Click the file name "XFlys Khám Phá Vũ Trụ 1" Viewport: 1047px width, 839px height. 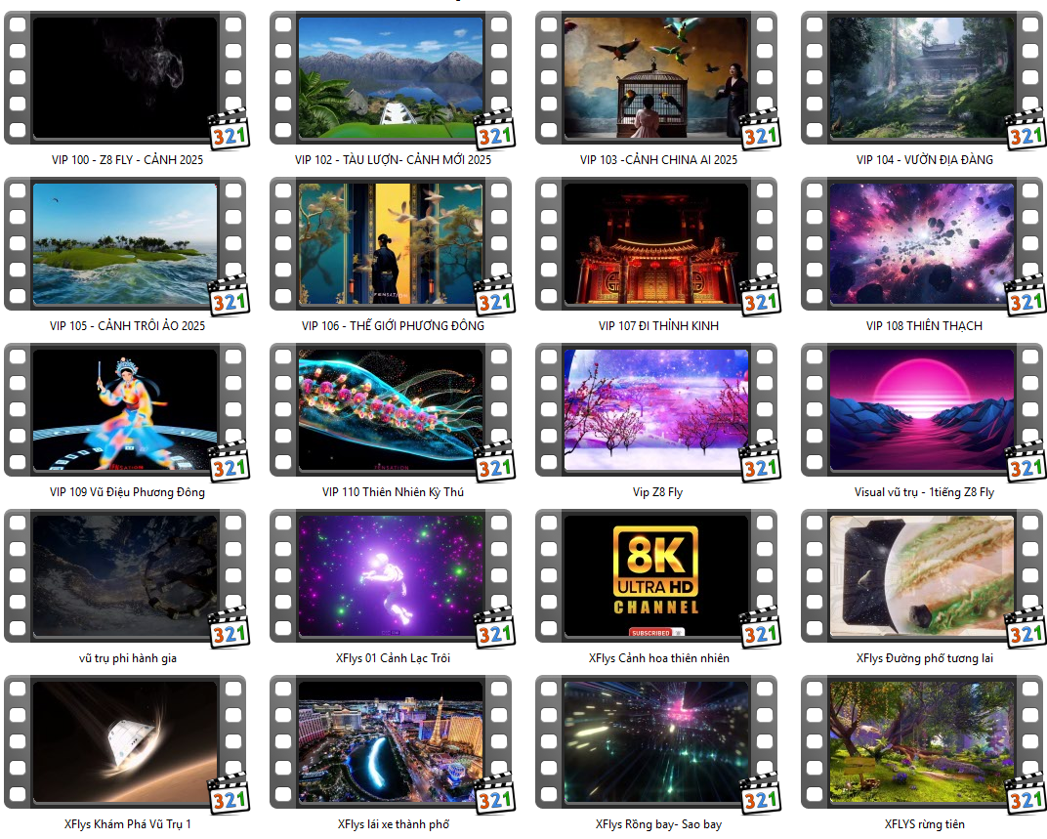[128, 824]
